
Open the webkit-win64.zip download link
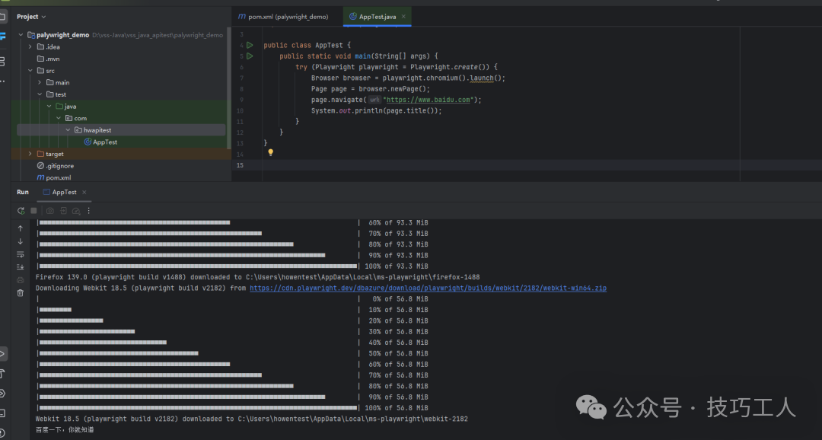(x=428, y=289)
